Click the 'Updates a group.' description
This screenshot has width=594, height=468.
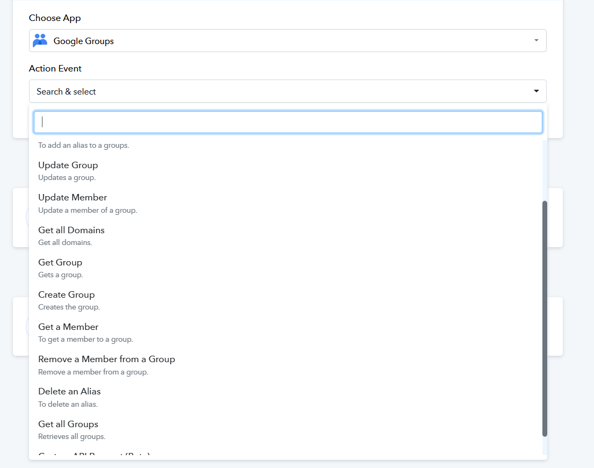(x=67, y=178)
